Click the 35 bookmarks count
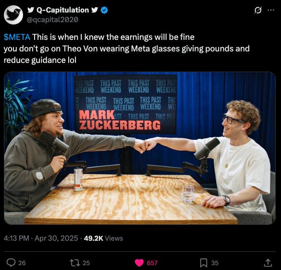Screen dimensions: 281x270 [x=215, y=263]
